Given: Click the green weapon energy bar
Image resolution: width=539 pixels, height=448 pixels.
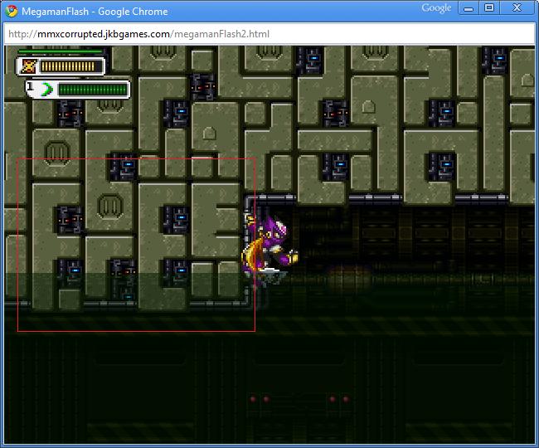Looking at the screenshot, I should pos(93,90).
